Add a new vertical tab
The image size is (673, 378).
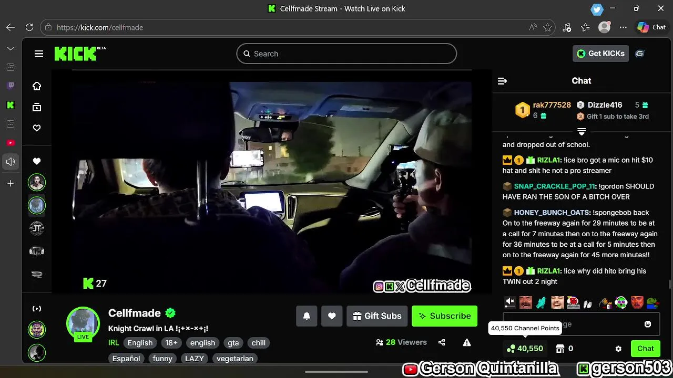pyautogui.click(x=11, y=184)
